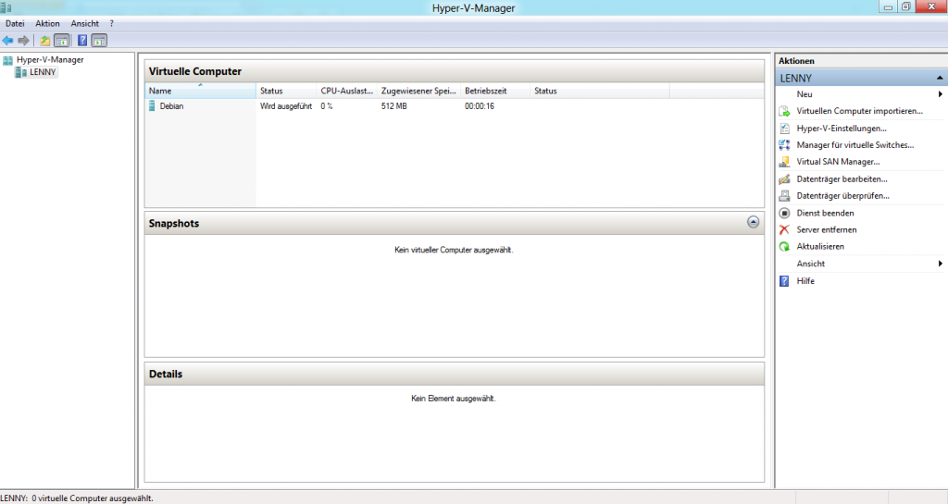Open Manager für virtuelle Switches icon
Screen dimensions: 948x504
(x=784, y=145)
